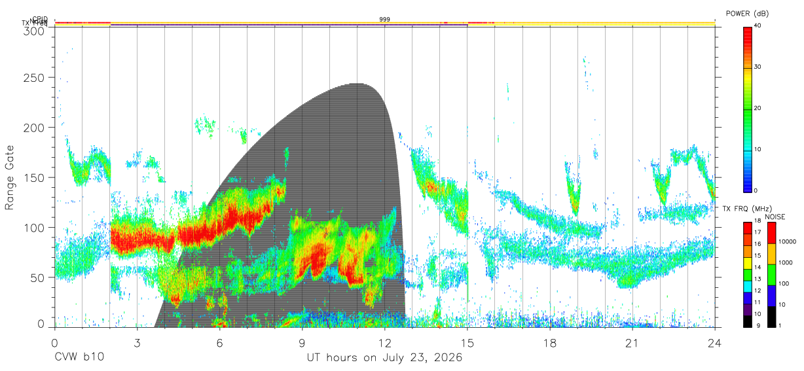Select the power color bar gradient

747,109
